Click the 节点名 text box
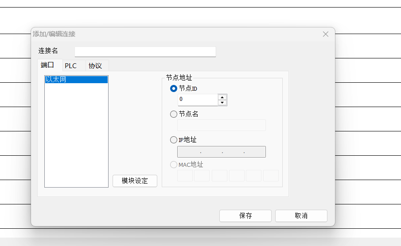 [x=222, y=125]
